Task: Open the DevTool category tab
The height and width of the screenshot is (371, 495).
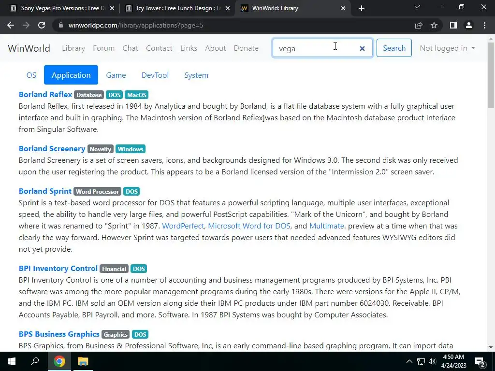Action: (155, 75)
